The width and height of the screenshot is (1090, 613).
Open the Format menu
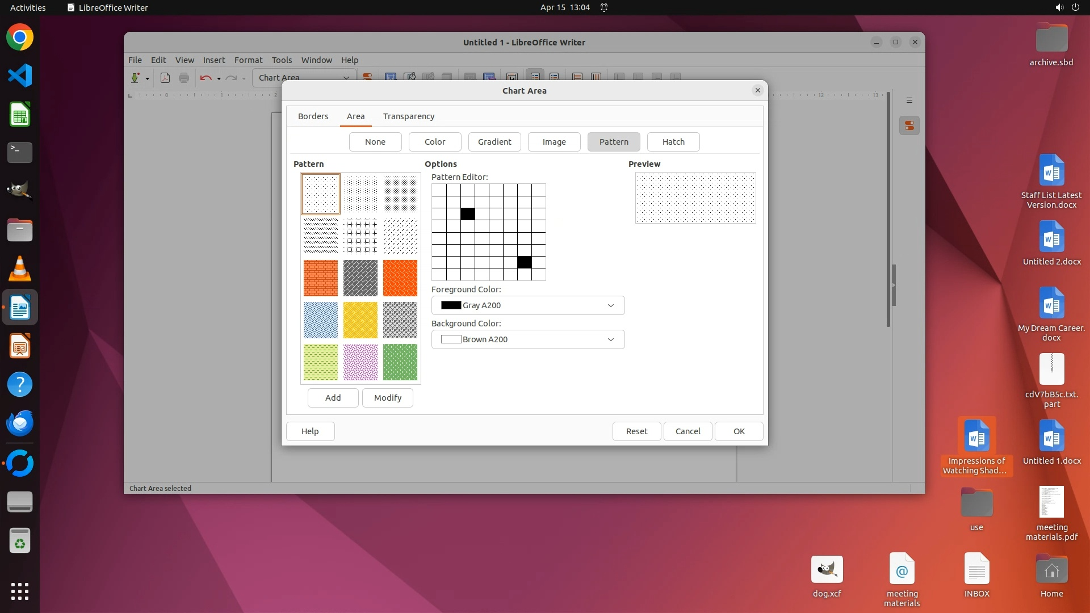click(248, 60)
